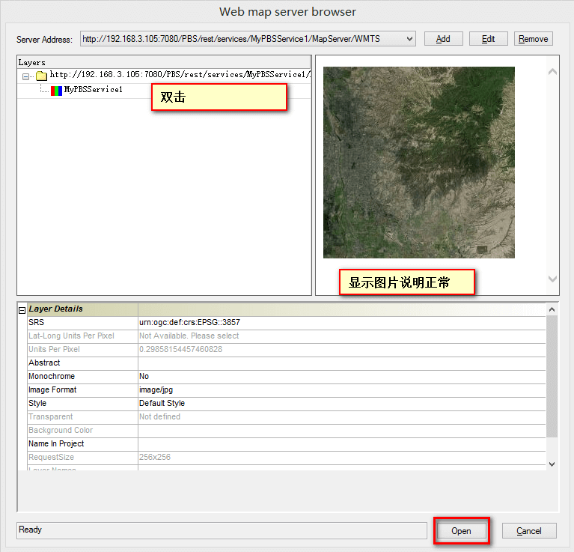Click the yellow folder icon in Layers tree
Viewport: 574px width, 552px height.
tap(41, 76)
